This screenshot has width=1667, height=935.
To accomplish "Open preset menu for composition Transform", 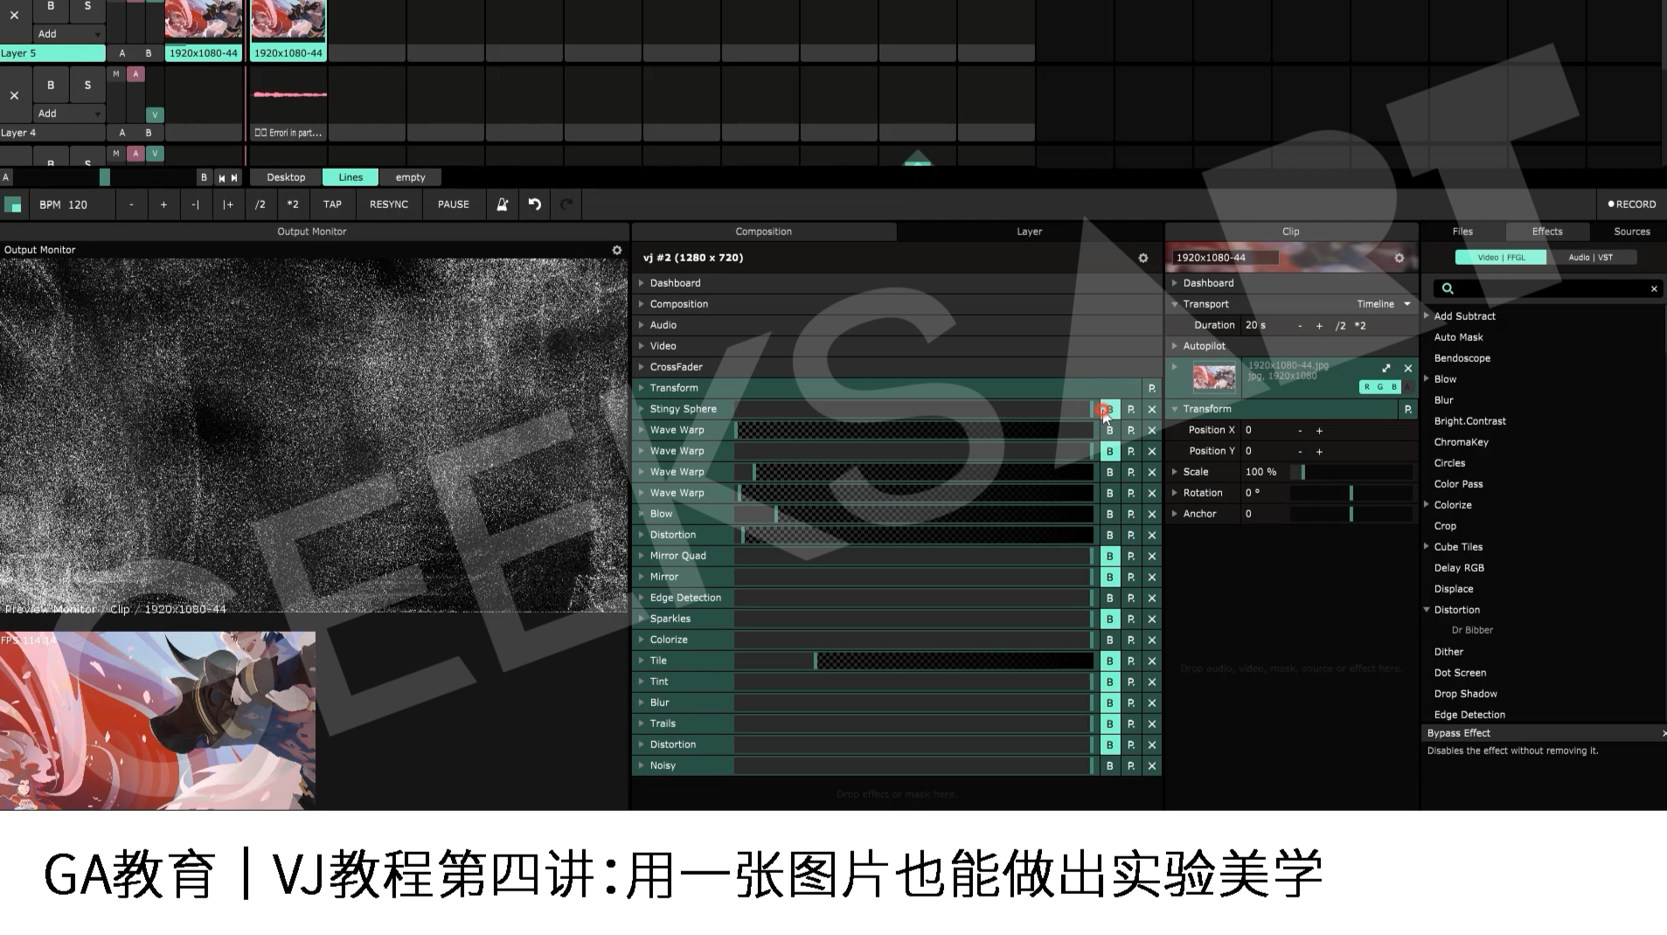I will coord(1152,388).
